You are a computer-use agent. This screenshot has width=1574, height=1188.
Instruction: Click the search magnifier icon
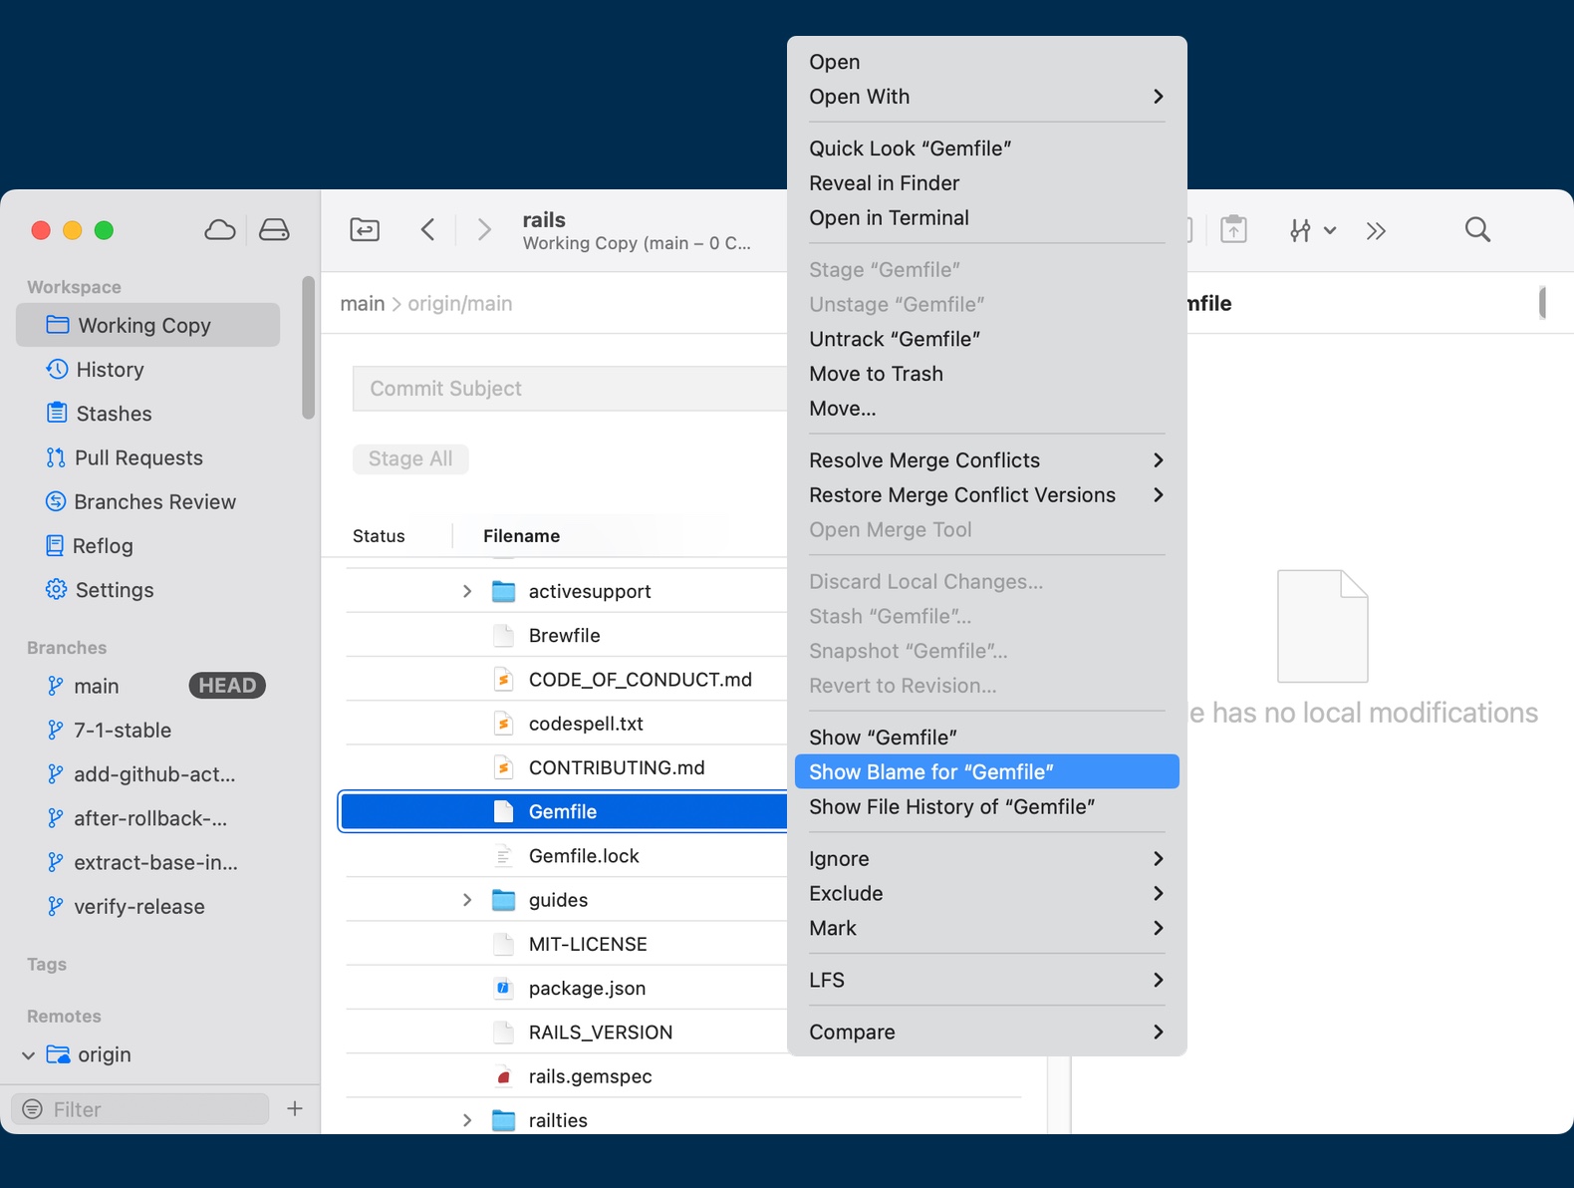point(1477,230)
